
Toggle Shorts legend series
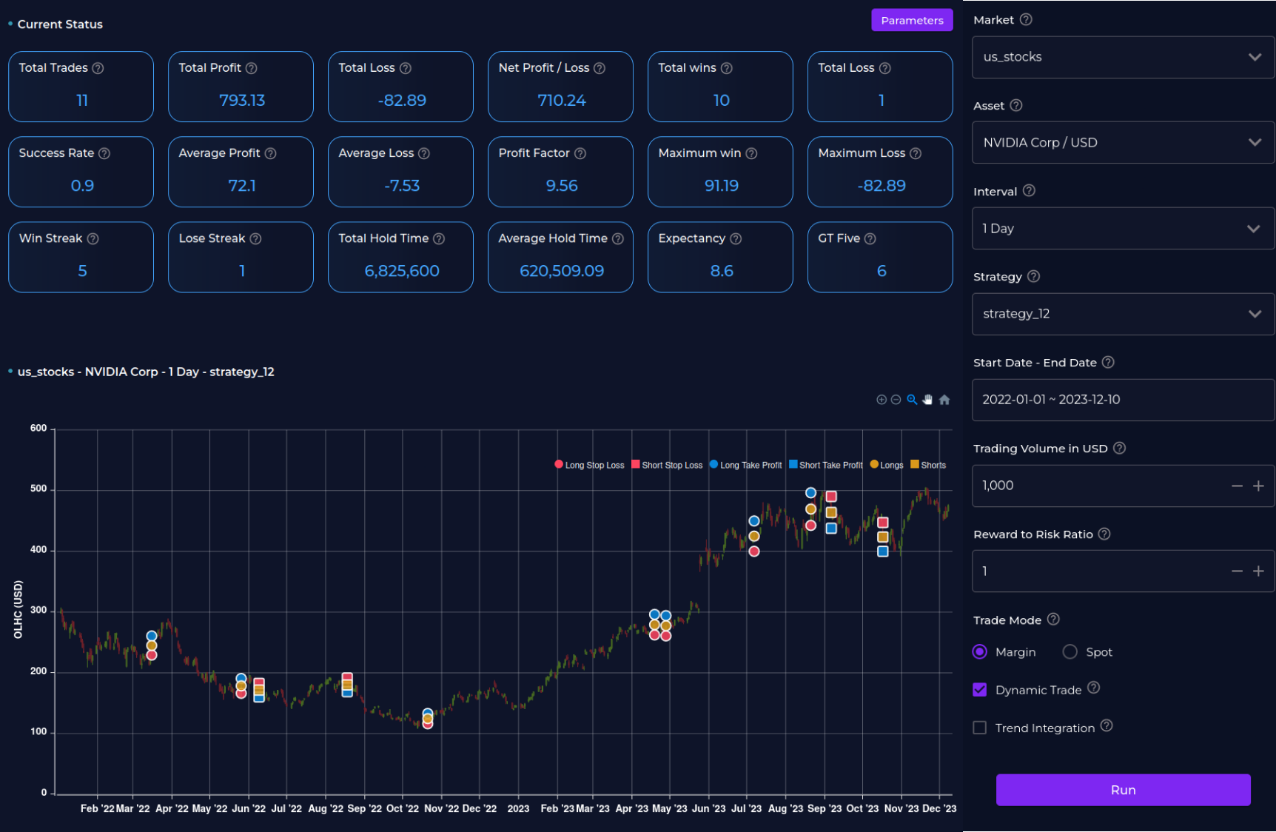[x=928, y=465]
